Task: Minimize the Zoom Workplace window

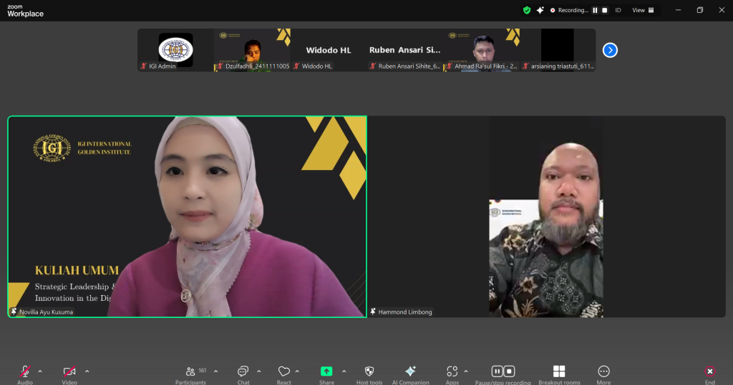Action: pos(678,10)
